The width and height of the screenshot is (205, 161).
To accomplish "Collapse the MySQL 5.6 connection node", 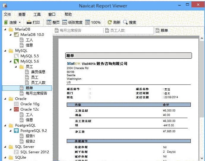I will [10, 61].
